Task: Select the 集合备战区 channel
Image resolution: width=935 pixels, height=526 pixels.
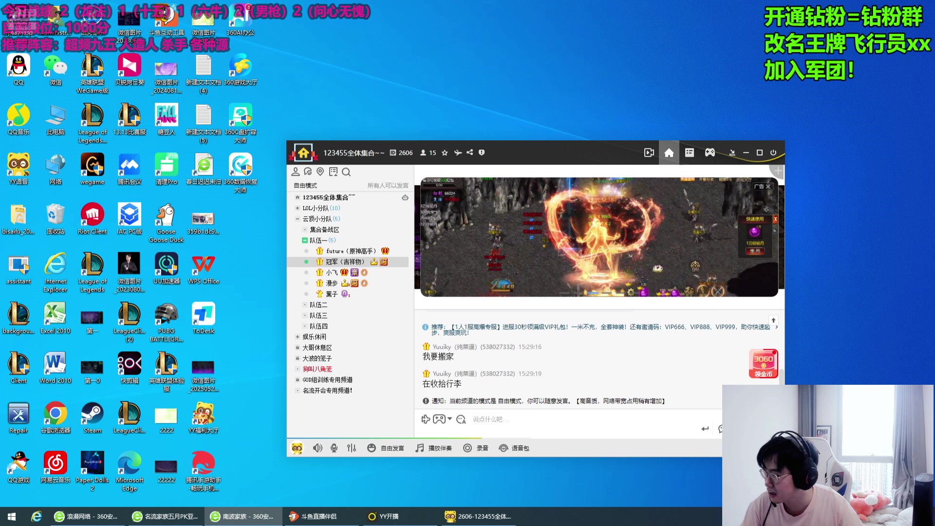Action: [x=324, y=230]
